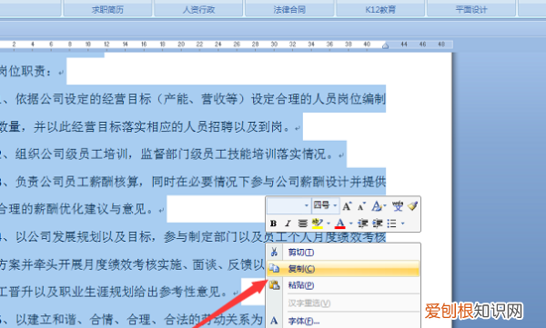Click the line about 以公司发展规划以及目标
This screenshot has height=328, width=546.
tap(193, 237)
